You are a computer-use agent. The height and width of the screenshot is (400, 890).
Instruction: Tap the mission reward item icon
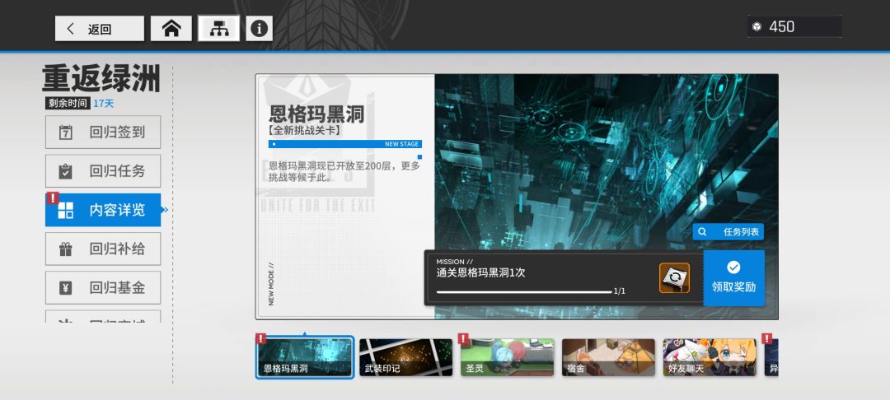[x=674, y=278]
